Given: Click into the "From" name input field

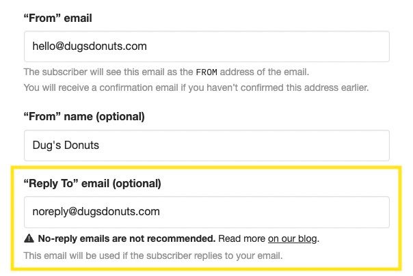Looking at the screenshot, I should [206, 146].
